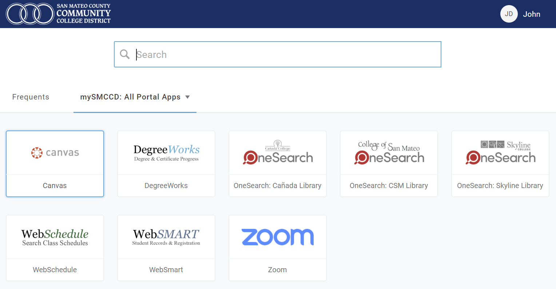Click the WebSchedule app label
This screenshot has width=556, height=289.
[x=55, y=270]
